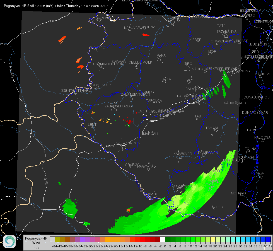273x251 pixels.
Task: Click the KORMEND town label
Action: coord(98,85)
